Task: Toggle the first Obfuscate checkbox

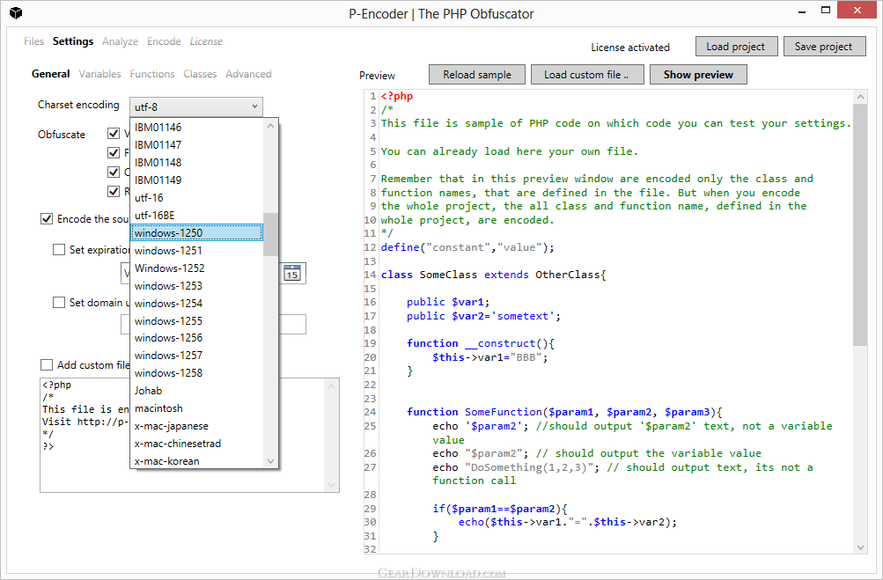Action: click(114, 134)
